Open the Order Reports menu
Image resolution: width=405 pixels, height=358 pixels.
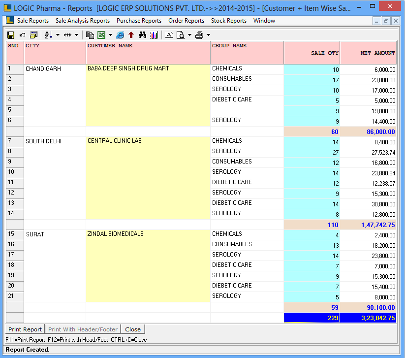click(x=186, y=21)
